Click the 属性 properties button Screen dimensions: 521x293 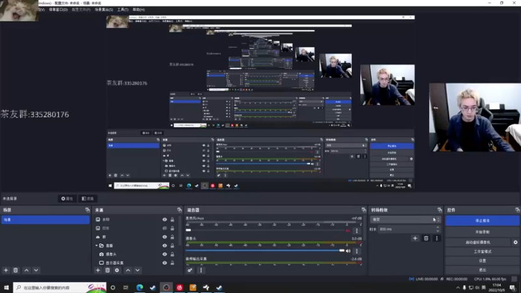[x=67, y=199]
